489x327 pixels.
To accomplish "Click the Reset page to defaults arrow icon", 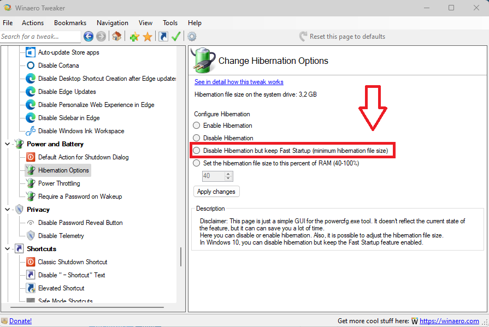I will [303, 37].
